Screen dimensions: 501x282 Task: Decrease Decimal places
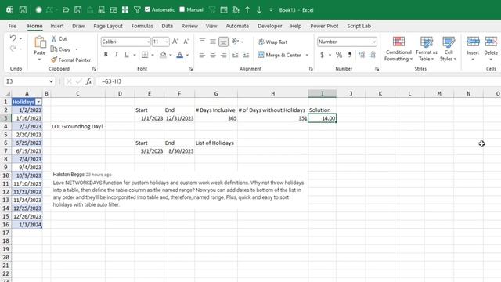click(x=373, y=55)
